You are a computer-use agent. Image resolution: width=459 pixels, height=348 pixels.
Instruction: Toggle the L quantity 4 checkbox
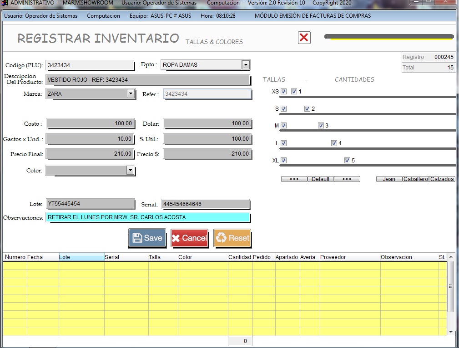[334, 143]
